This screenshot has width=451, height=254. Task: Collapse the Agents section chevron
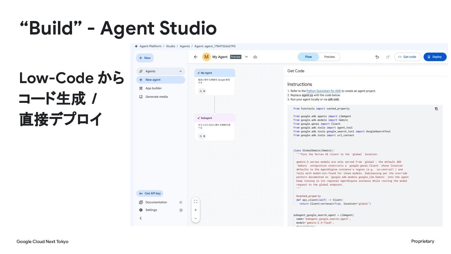[x=180, y=71]
